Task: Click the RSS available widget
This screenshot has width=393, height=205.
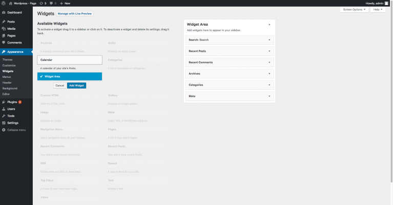Action: [70, 163]
